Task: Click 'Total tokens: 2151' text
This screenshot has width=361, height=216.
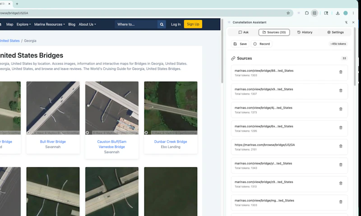Action: 245,150
